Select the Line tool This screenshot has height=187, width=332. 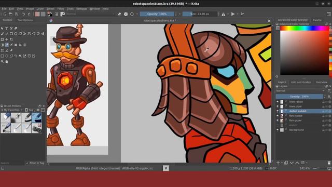coord(7,34)
